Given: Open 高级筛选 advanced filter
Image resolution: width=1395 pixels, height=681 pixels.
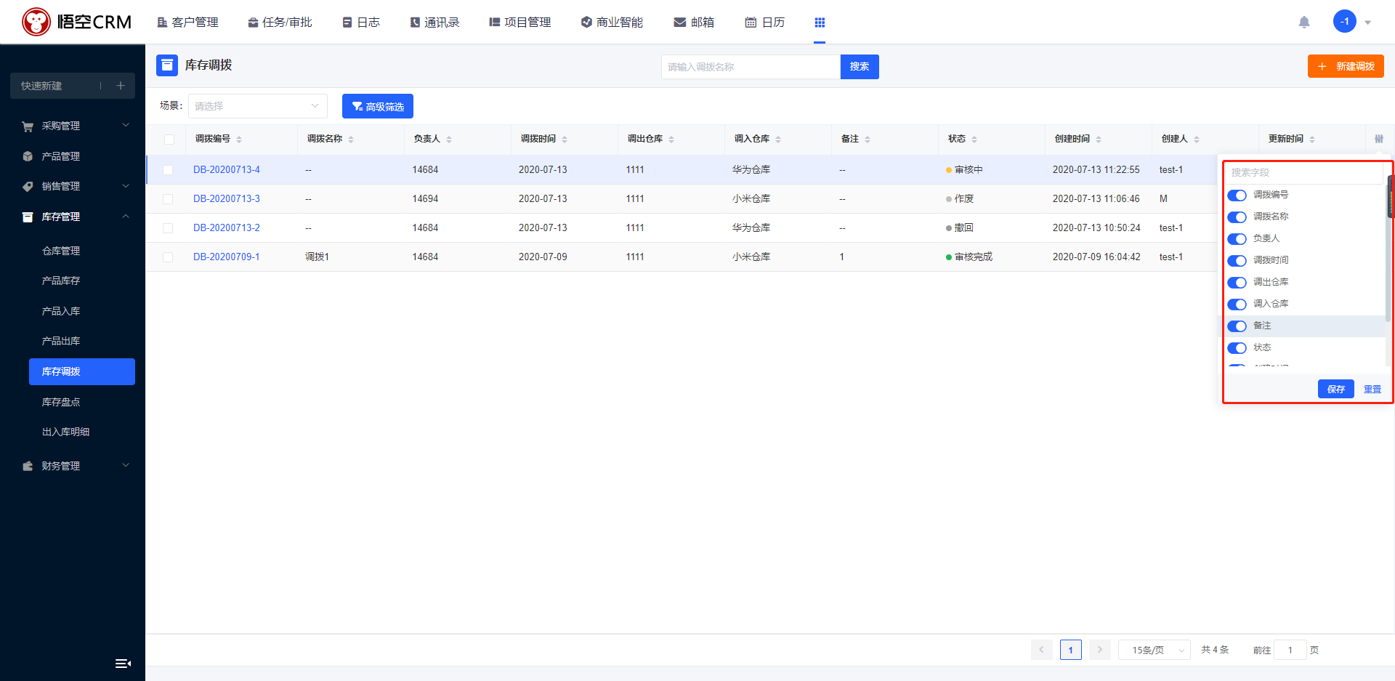Looking at the screenshot, I should [378, 106].
